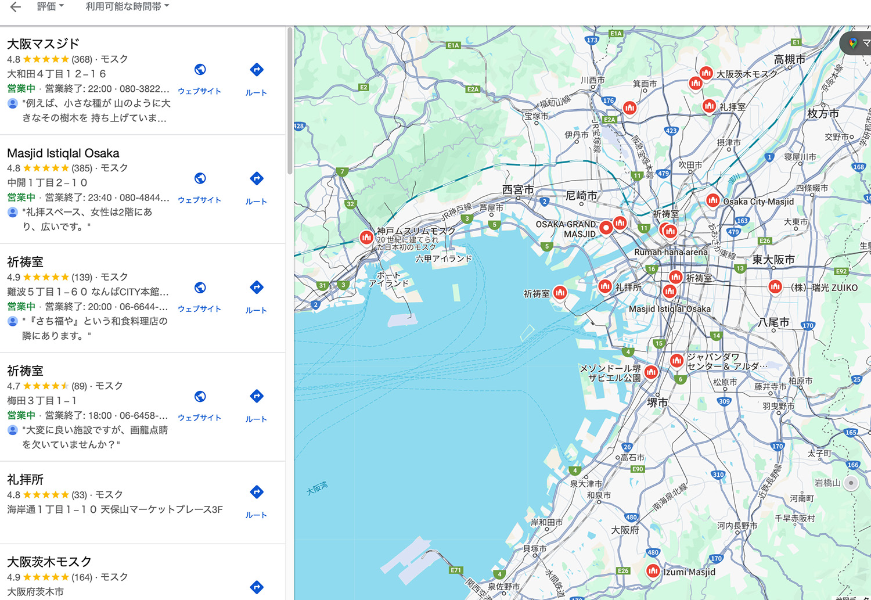Click the Rumah hana arena map label

(x=671, y=252)
